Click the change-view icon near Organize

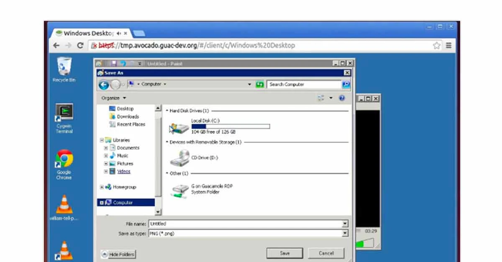(322, 98)
